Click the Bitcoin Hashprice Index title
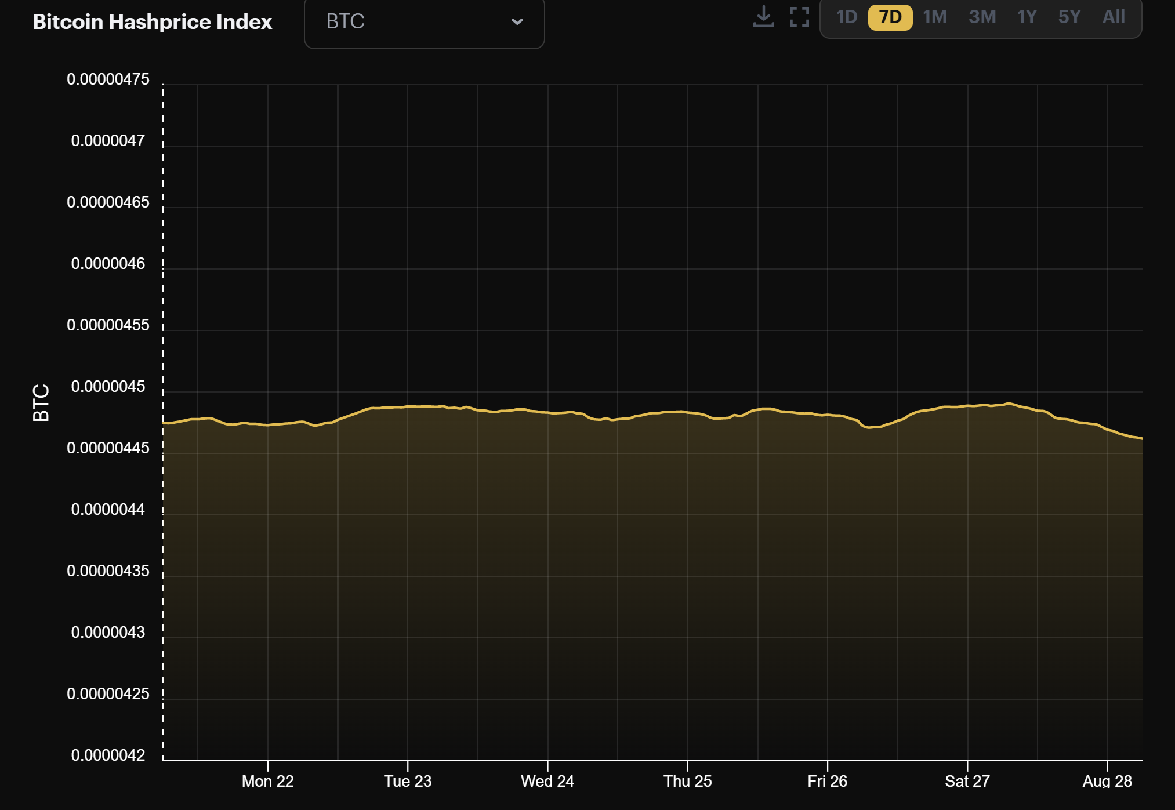1175x810 pixels. click(x=152, y=22)
